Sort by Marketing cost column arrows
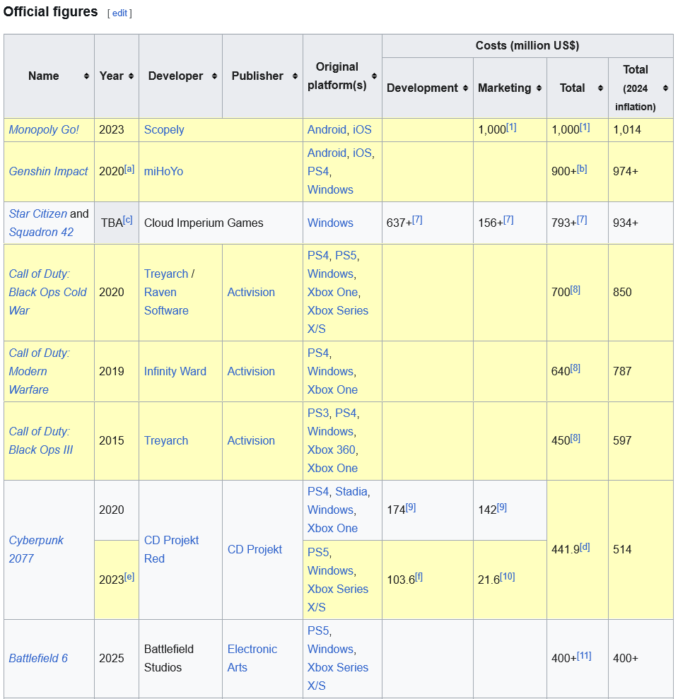This screenshot has height=699, width=678. coord(539,88)
